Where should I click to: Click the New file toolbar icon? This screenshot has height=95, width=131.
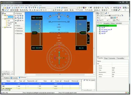[3, 8]
